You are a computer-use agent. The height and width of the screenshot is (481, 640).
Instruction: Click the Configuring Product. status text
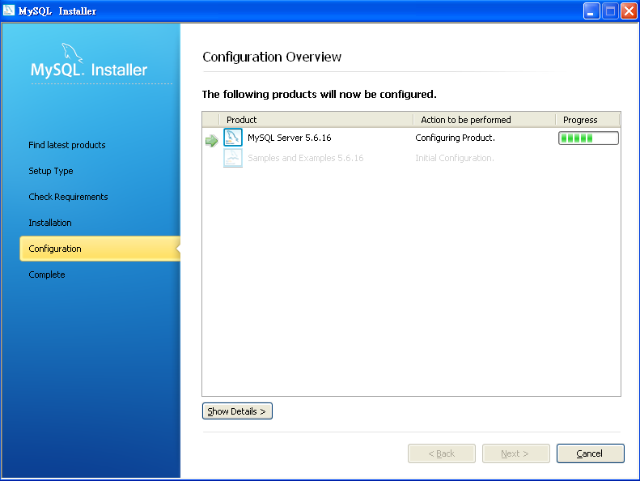[x=455, y=138]
